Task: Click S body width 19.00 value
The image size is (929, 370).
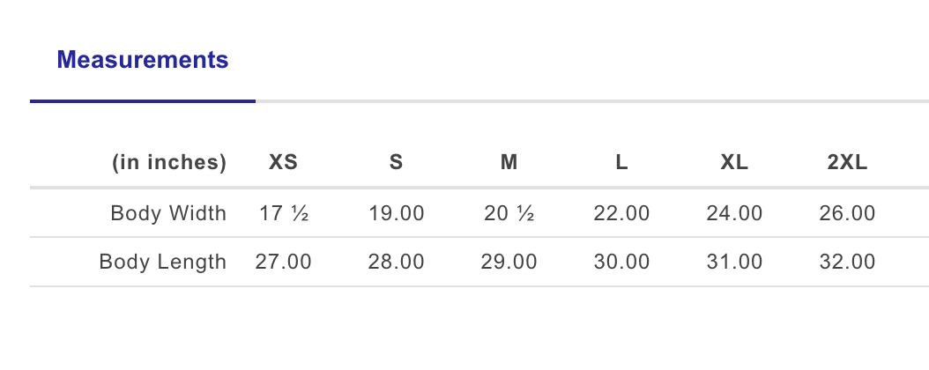Action: click(x=396, y=213)
